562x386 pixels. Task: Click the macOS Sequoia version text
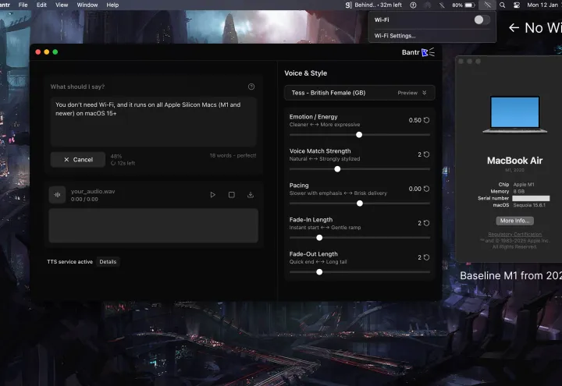click(529, 205)
